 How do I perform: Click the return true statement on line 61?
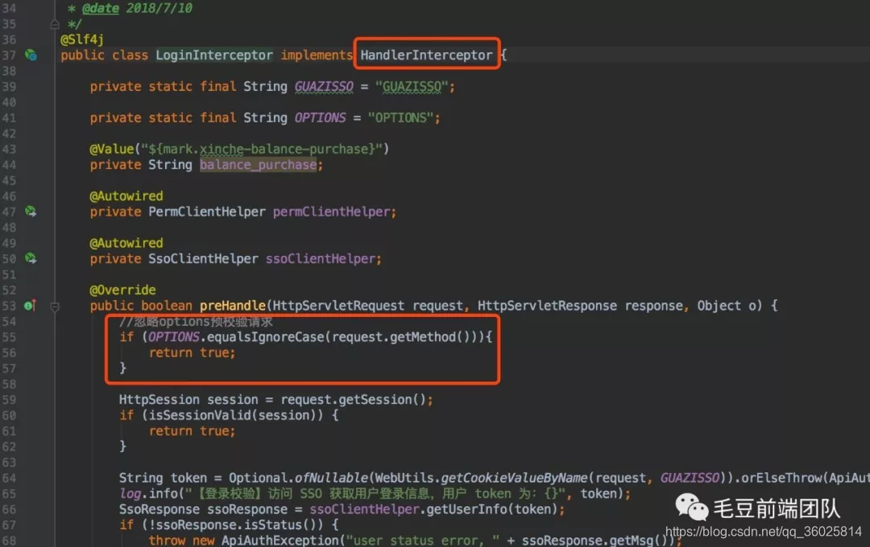pyautogui.click(x=192, y=431)
